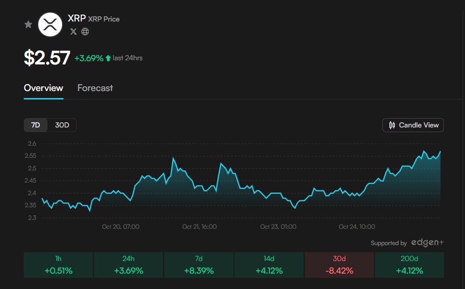Click the 2.35 y-axis label
Screen dimensions: 465x289
[x=30, y=205]
